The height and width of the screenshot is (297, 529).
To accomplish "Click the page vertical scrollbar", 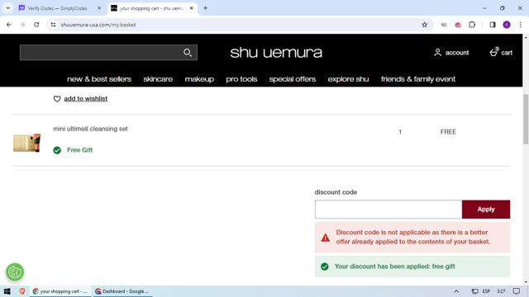I will [x=526, y=119].
